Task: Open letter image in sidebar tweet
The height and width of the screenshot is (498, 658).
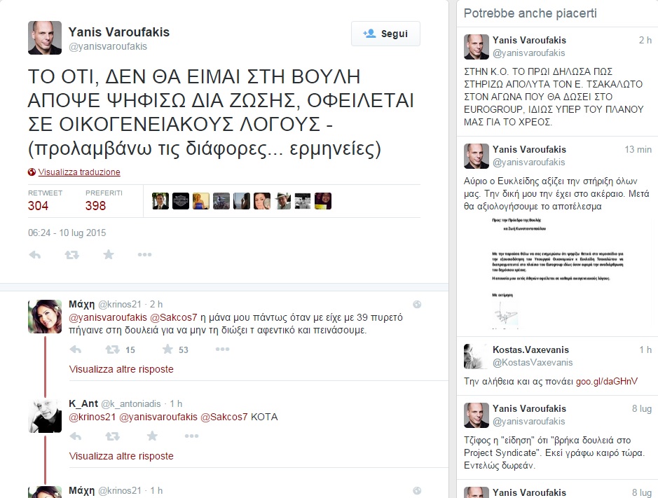Action: [x=557, y=272]
